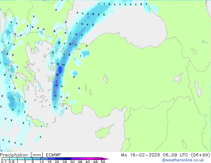Click the 'ECMWF' model label
211x163 pixels.
pyautogui.click(x=54, y=155)
